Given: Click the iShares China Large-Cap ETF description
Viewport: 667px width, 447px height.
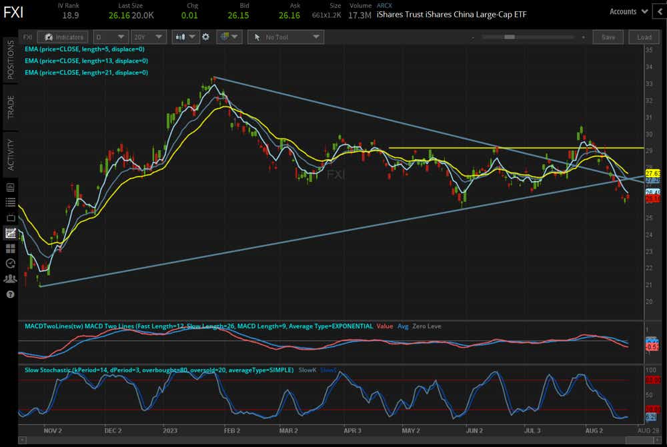Looking at the screenshot, I should coord(452,15).
